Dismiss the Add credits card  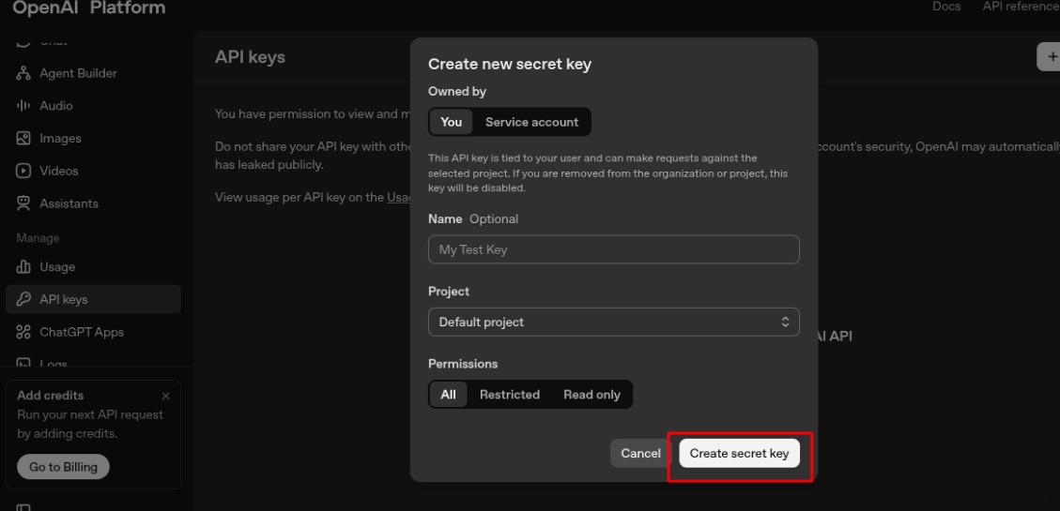click(166, 397)
